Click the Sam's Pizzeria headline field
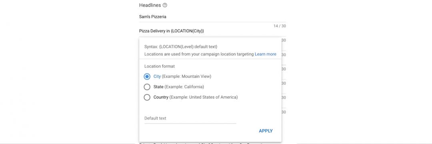The image size is (432, 144). [x=212, y=17]
